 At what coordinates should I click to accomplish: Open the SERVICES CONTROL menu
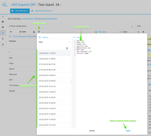42,11
